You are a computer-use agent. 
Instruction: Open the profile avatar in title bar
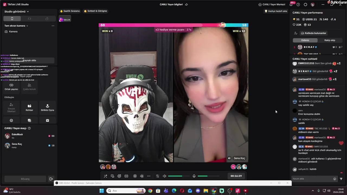(x=313, y=5)
